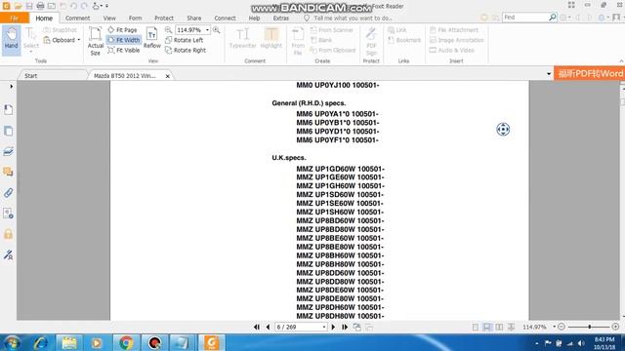
Task: Click the status bar zoom slider handle
Action: pyautogui.click(x=589, y=327)
